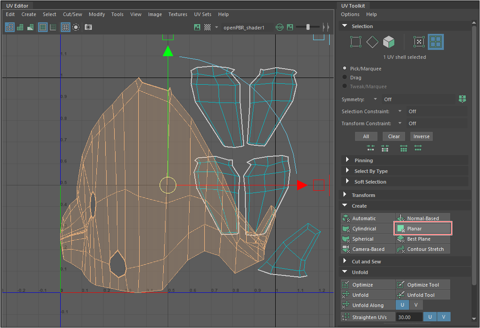
Task: Click the Straighten UVs angle field
Action: (x=409, y=317)
